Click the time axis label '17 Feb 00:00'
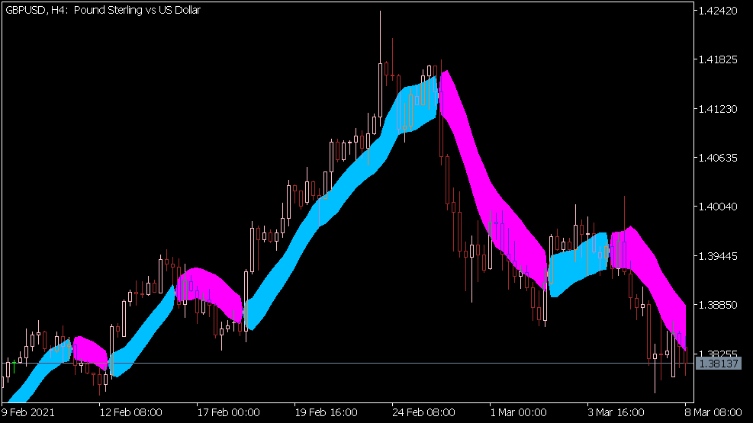 tap(229, 412)
